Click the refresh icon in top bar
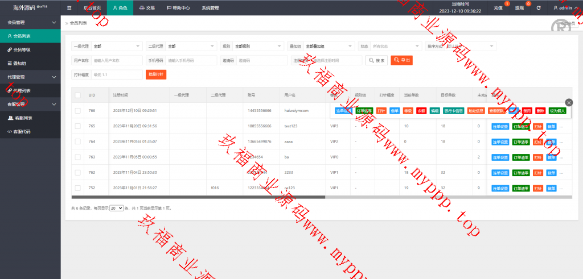This screenshot has width=583, height=279. pyautogui.click(x=539, y=8)
